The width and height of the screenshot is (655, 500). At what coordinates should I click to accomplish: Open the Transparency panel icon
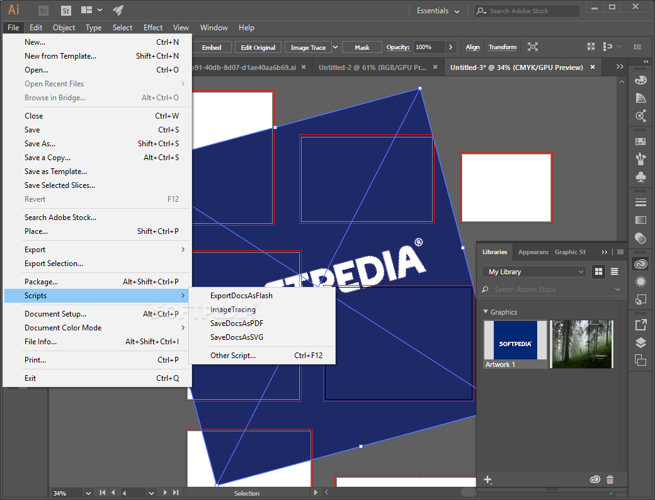(x=641, y=238)
